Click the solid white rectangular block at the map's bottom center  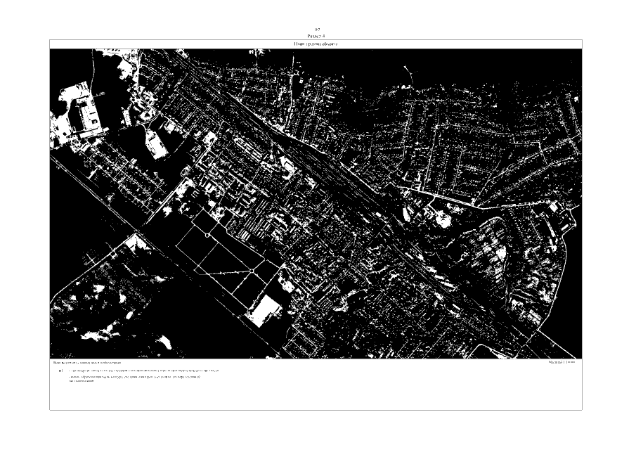(264, 310)
